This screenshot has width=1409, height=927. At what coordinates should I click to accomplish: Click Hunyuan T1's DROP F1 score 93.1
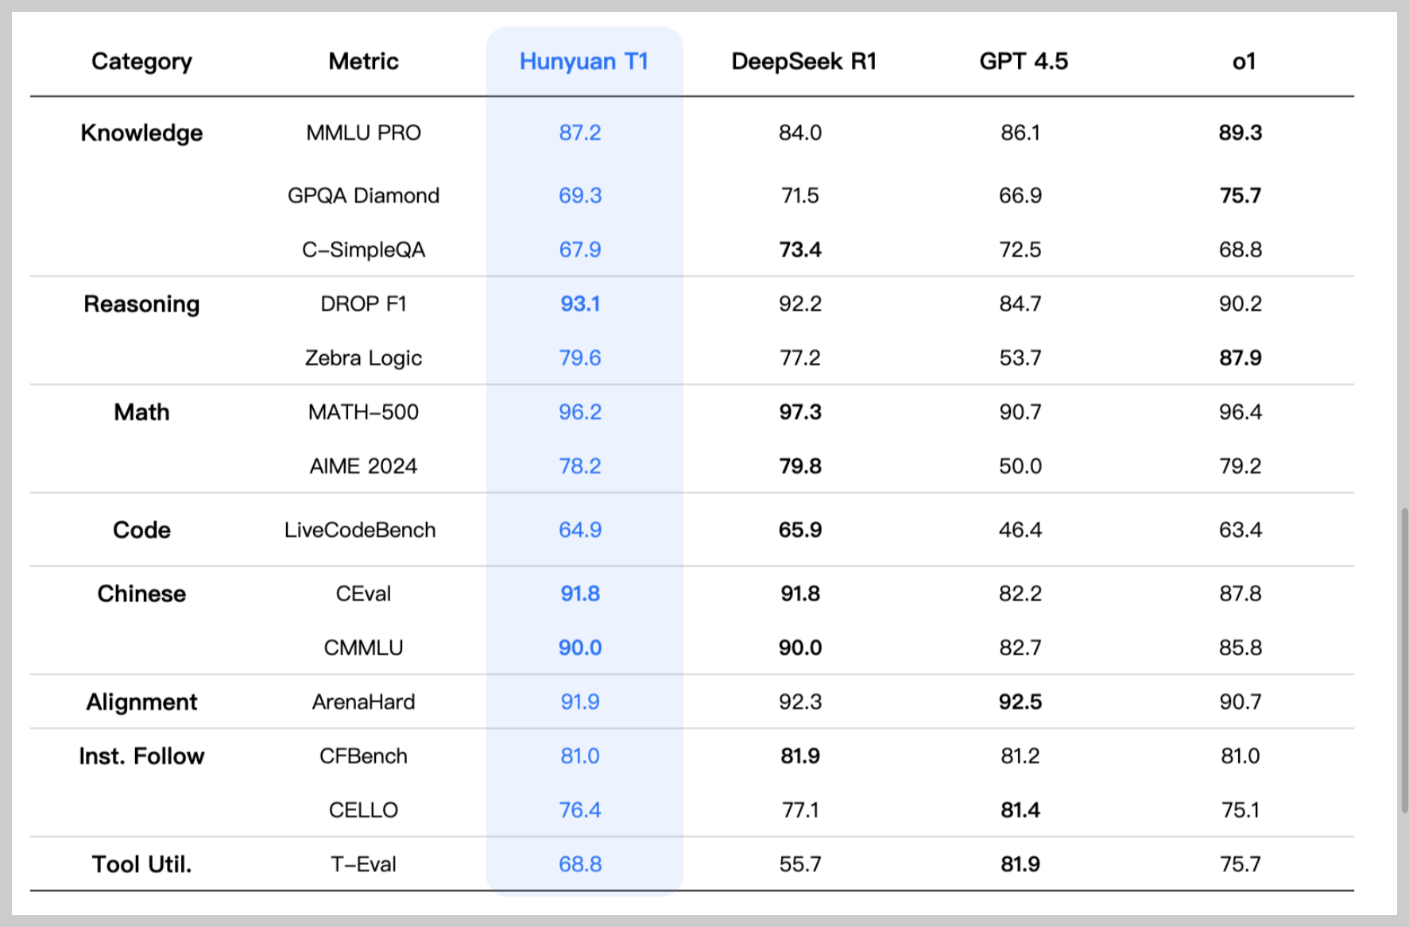coord(580,303)
